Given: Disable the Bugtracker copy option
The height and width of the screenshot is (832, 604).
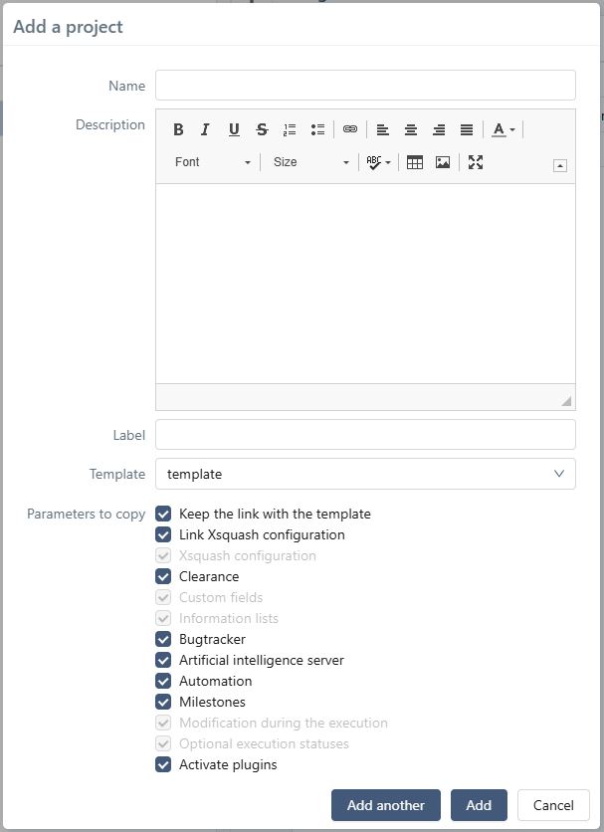Looking at the screenshot, I should [x=164, y=639].
